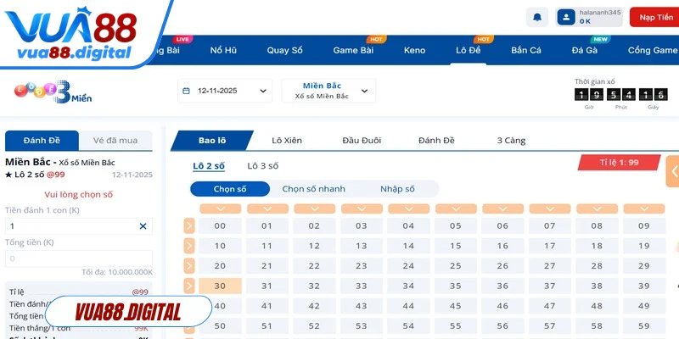Screen dimensions: 679x339
Task: Click the orange arrow beside row 00
Action: [x=189, y=225]
